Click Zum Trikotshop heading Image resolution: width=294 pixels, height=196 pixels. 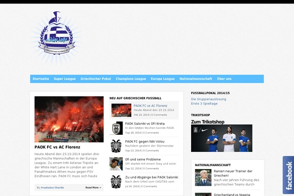(208, 122)
